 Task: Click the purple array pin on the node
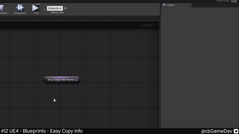pyautogui.click(x=76, y=80)
